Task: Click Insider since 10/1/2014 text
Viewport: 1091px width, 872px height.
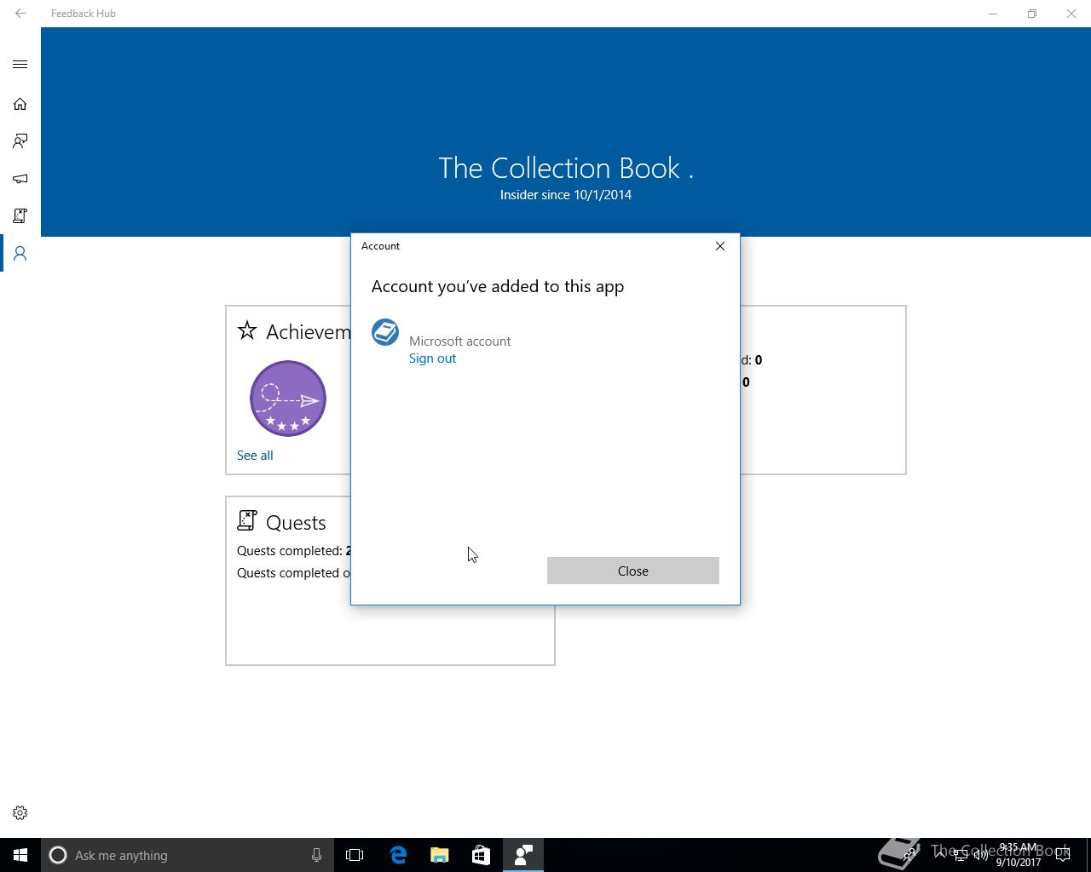Action: (566, 195)
